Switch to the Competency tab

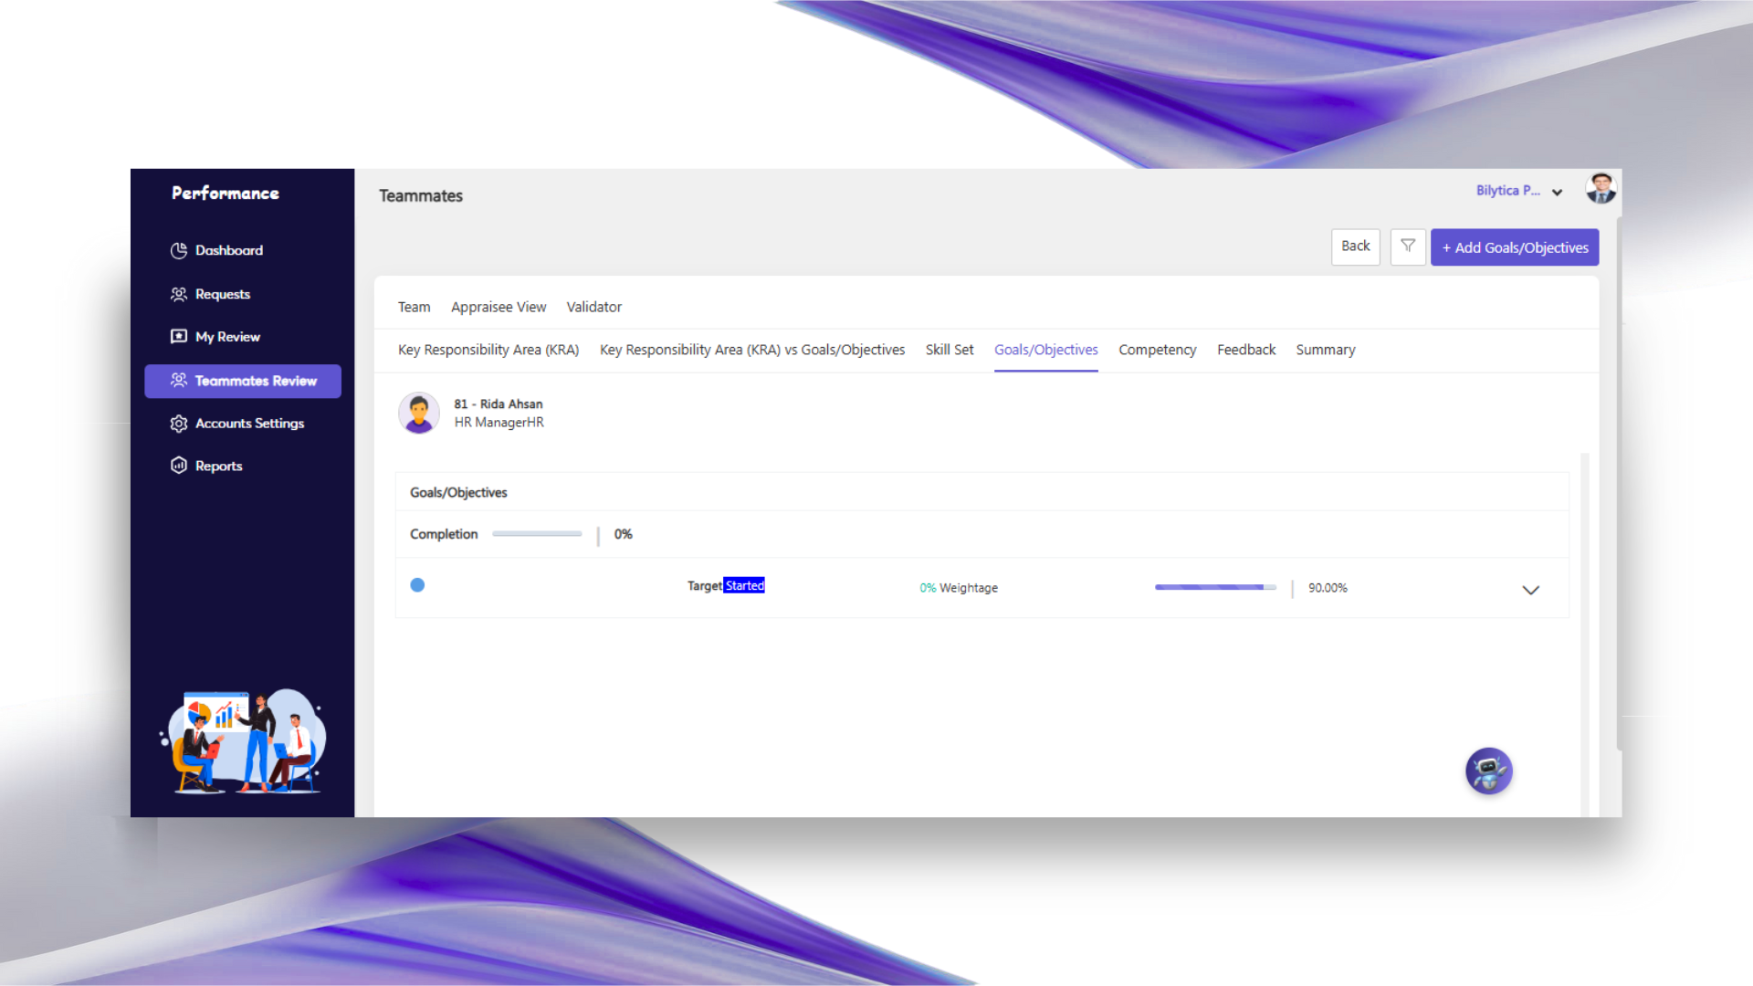[1157, 350]
